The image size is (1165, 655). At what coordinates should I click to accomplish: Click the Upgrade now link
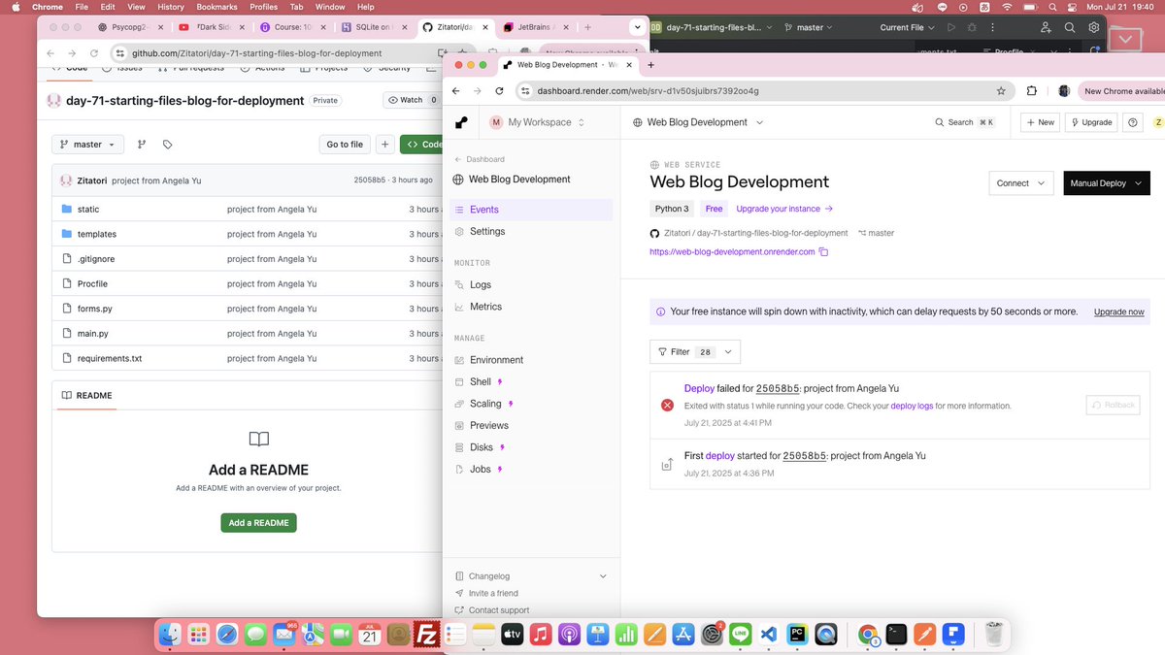click(x=1119, y=312)
